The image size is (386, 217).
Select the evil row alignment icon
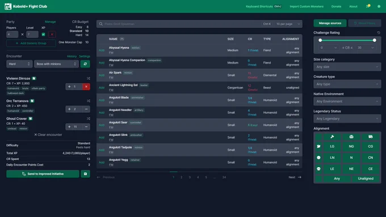click(318, 169)
